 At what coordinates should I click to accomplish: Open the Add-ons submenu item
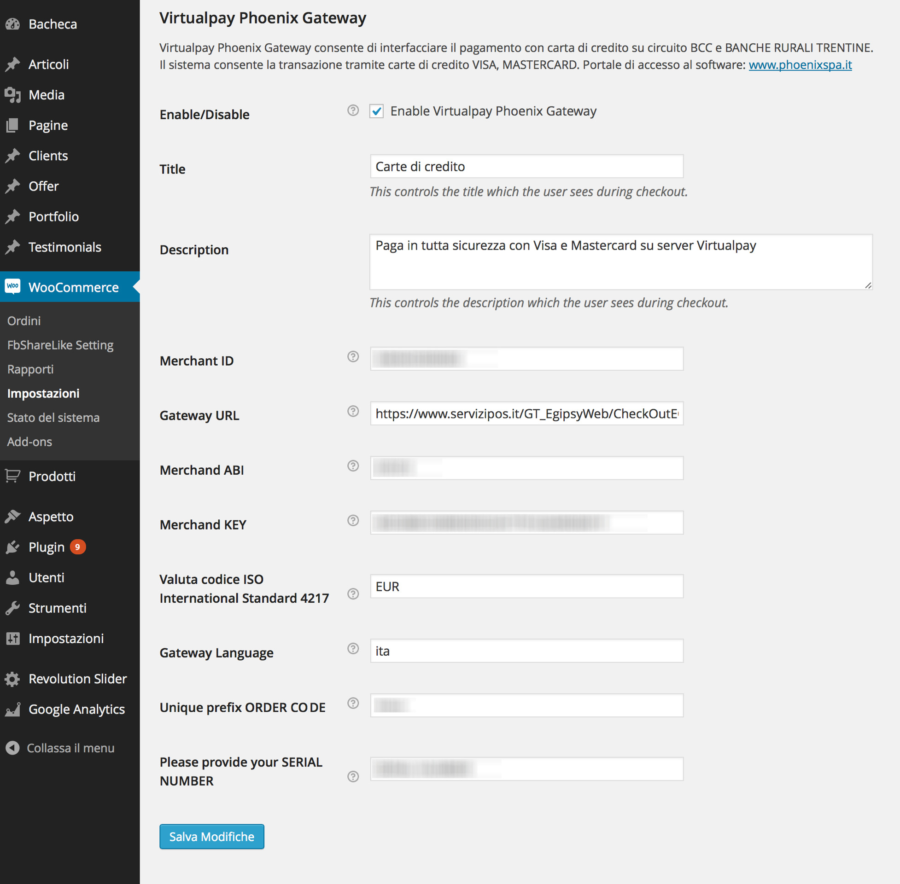coord(30,442)
